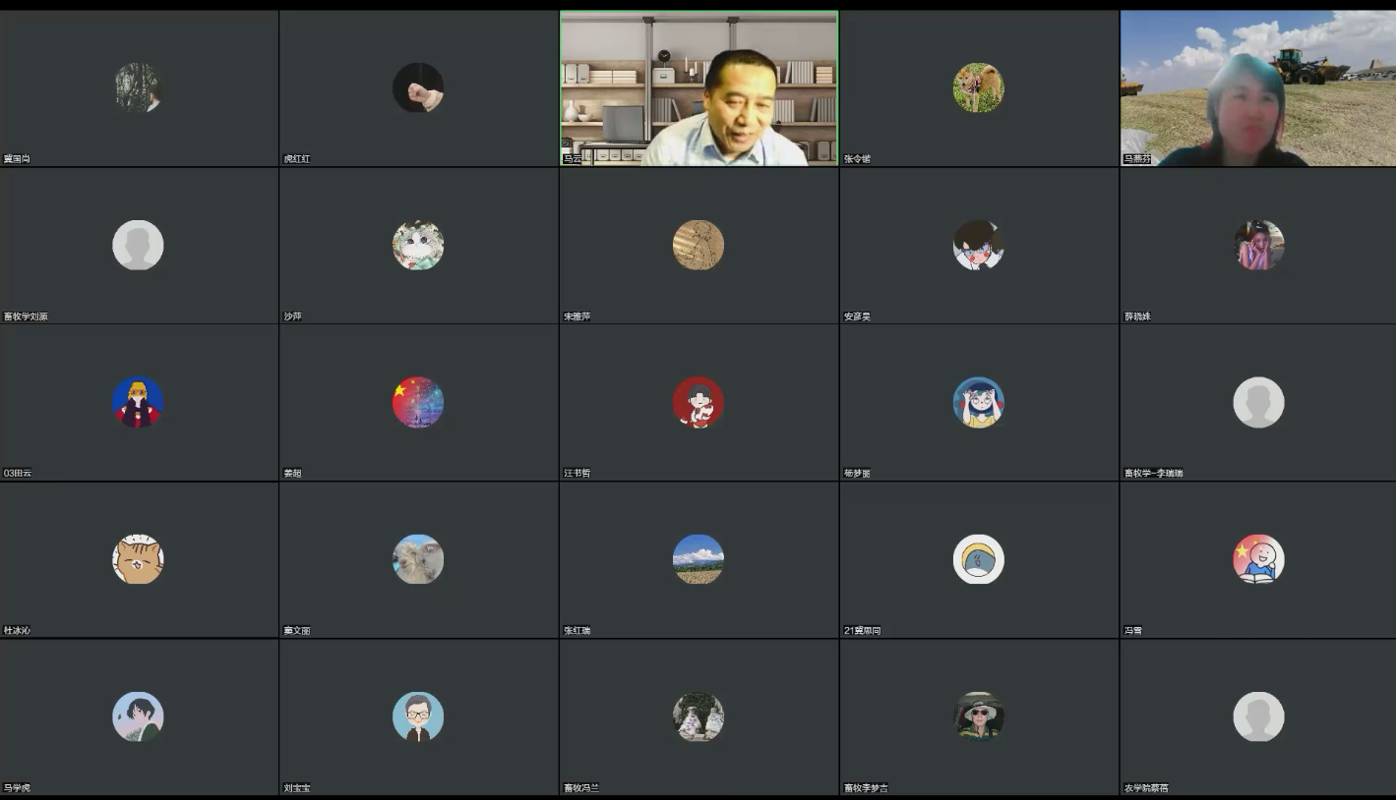Click the 03田云 avatar with yellow-haired character
This screenshot has width=1396, height=800.
tap(138, 402)
